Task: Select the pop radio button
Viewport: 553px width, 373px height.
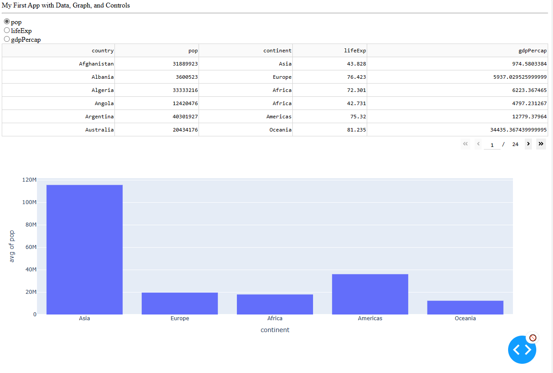Action: click(7, 22)
